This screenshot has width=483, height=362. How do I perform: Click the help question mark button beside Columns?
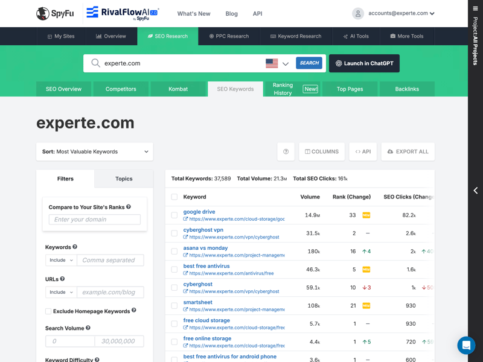pyautogui.click(x=286, y=151)
